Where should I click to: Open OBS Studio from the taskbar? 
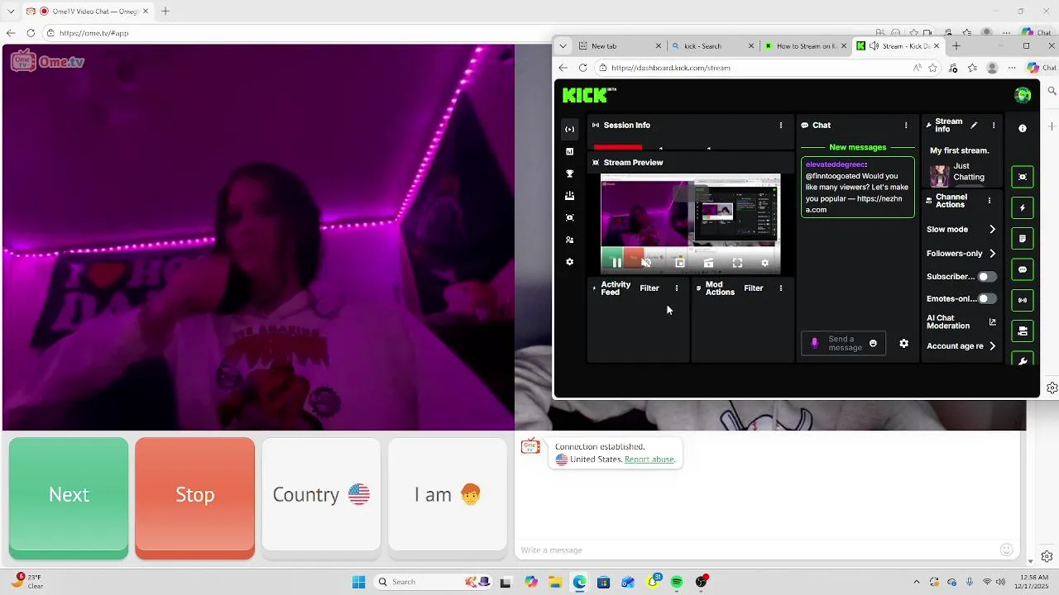702,582
